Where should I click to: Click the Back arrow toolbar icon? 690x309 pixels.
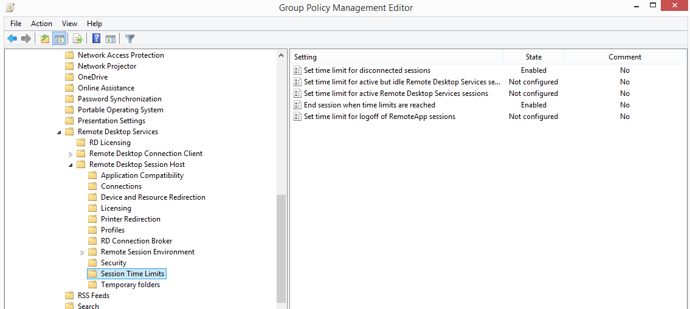[12, 39]
